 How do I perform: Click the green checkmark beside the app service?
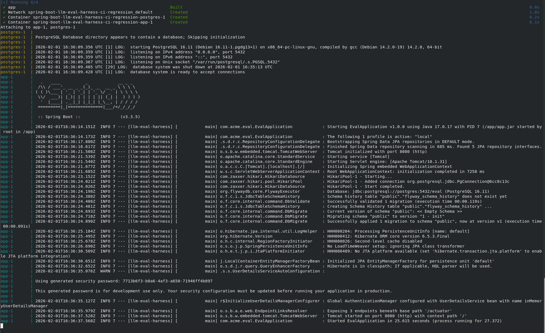tap(4, 7)
